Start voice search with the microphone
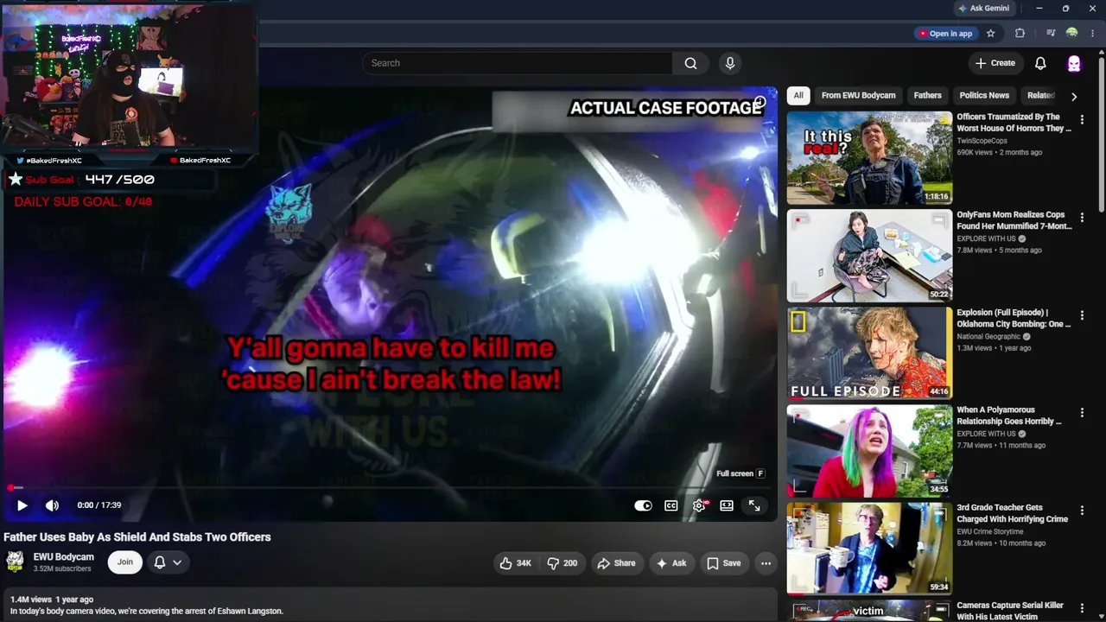 point(730,63)
